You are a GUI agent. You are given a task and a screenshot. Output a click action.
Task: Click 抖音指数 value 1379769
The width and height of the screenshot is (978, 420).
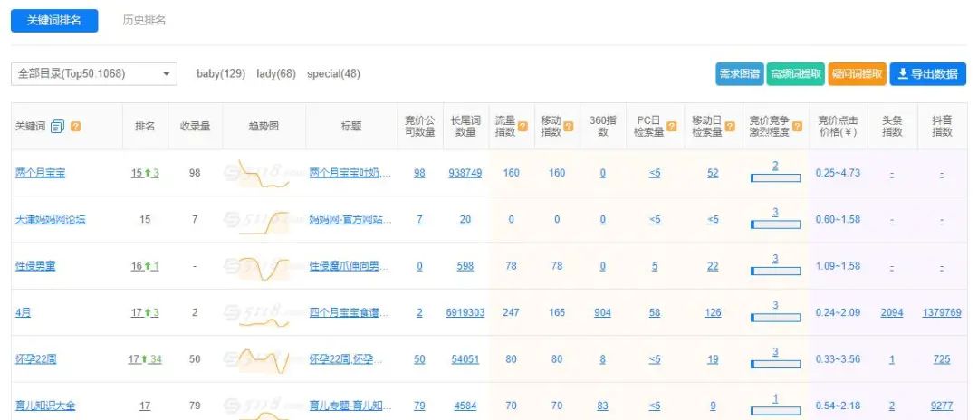(x=942, y=313)
